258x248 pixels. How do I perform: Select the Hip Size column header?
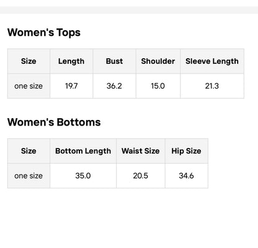click(186, 151)
